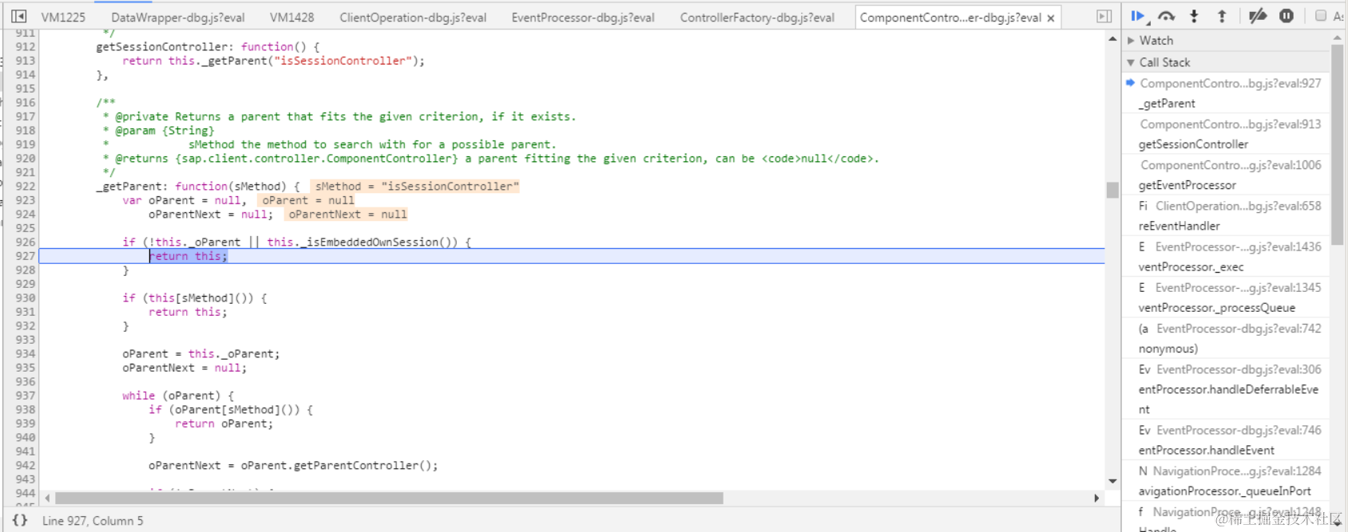The width and height of the screenshot is (1348, 532).
Task: Click the 'isSessionController' string on line 913
Action: point(342,61)
